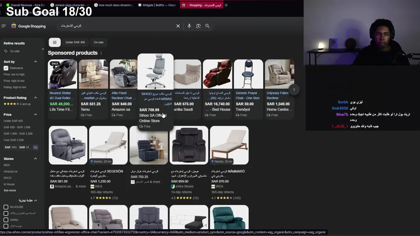The width and height of the screenshot is (420, 236).
Task: Open the IKEA SEGERÖN lounger image
Action: coord(108,145)
